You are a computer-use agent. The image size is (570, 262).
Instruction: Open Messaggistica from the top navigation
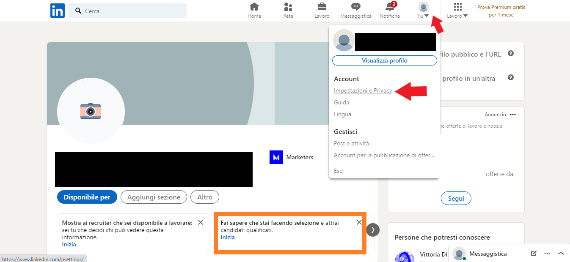[355, 9]
